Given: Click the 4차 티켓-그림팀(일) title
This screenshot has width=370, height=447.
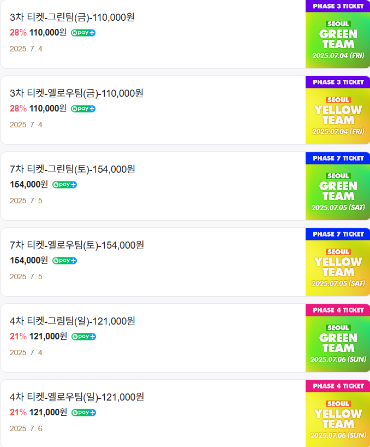Looking at the screenshot, I should (x=70, y=322).
